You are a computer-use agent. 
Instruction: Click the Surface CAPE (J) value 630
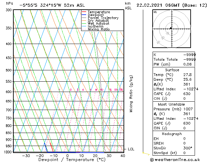point(187,94)
